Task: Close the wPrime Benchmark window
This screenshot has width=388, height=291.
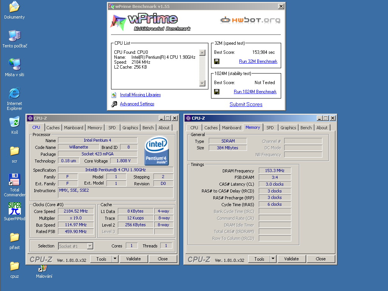Action: [281, 6]
